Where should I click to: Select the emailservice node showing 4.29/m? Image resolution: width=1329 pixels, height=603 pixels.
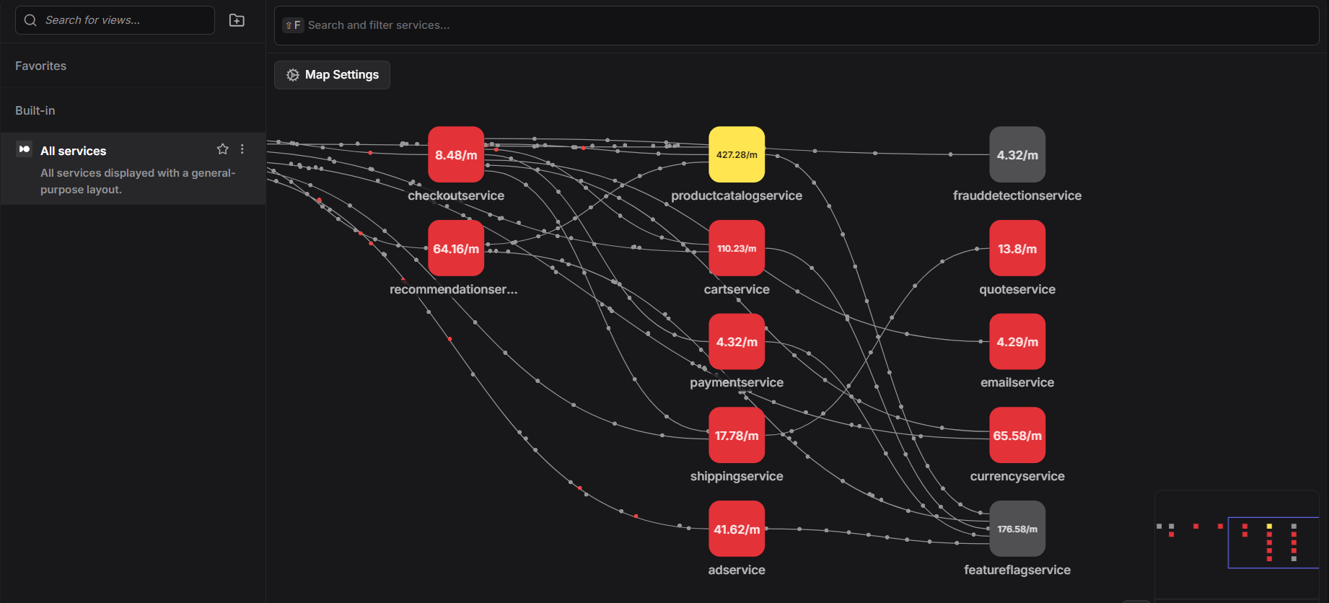click(x=1017, y=342)
